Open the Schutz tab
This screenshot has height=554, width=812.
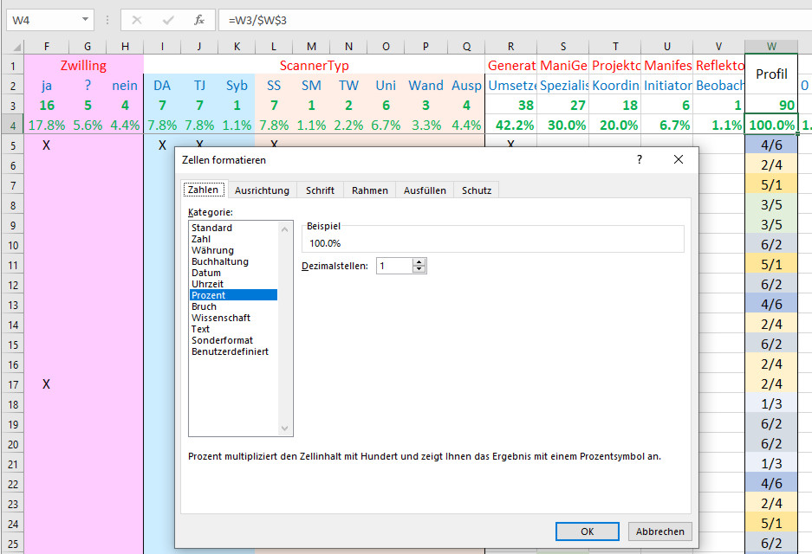click(477, 190)
